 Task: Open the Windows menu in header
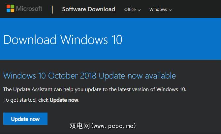point(158,10)
